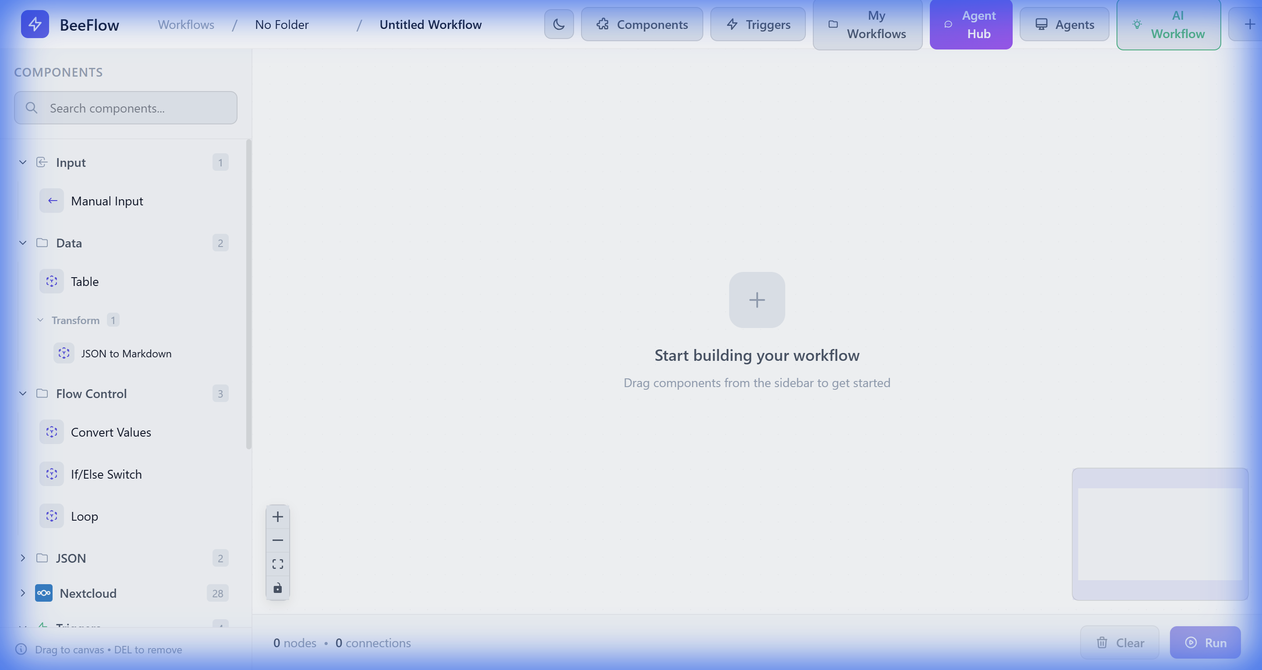This screenshot has height=670, width=1262.
Task: Click the Run button
Action: (x=1205, y=642)
